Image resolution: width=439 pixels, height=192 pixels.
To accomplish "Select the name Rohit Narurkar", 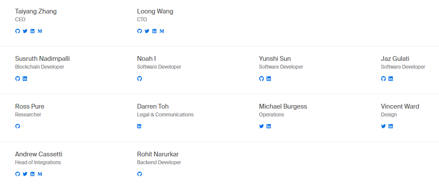I will tap(158, 154).
